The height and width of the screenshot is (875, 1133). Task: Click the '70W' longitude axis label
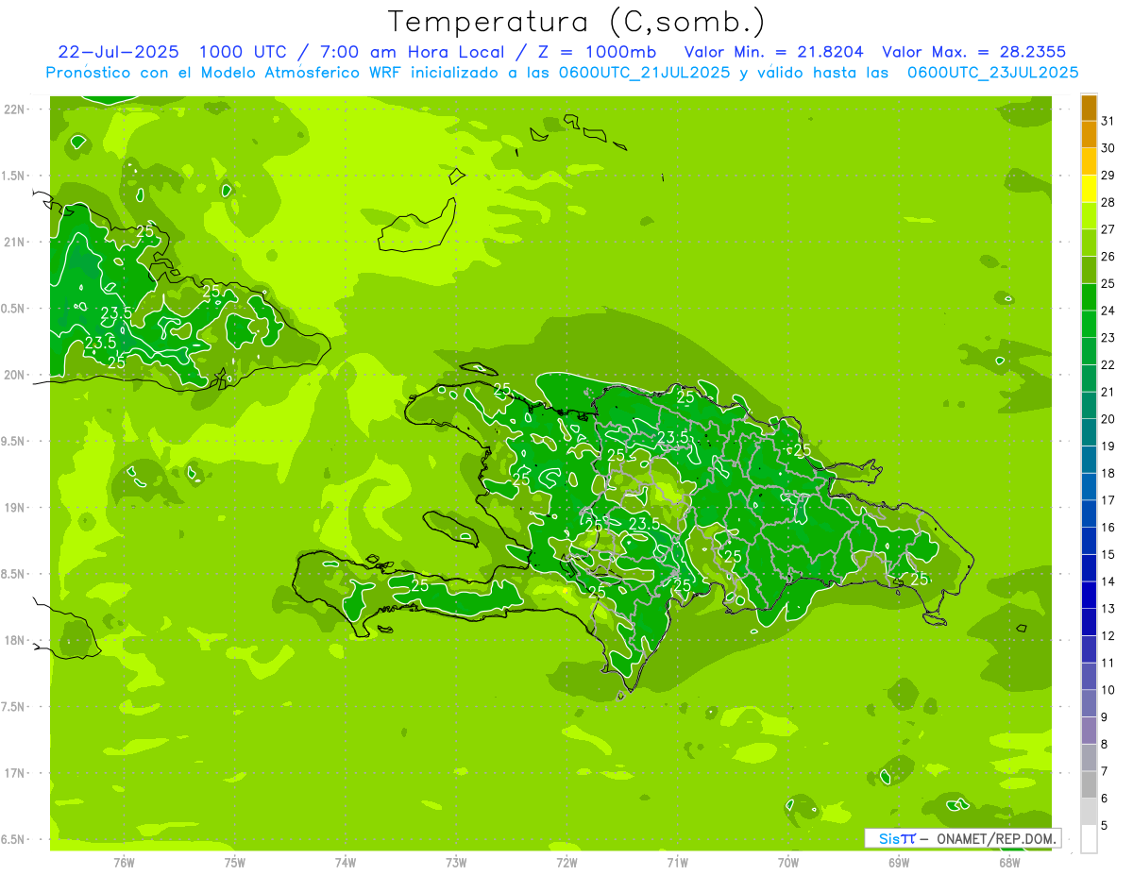click(x=788, y=862)
